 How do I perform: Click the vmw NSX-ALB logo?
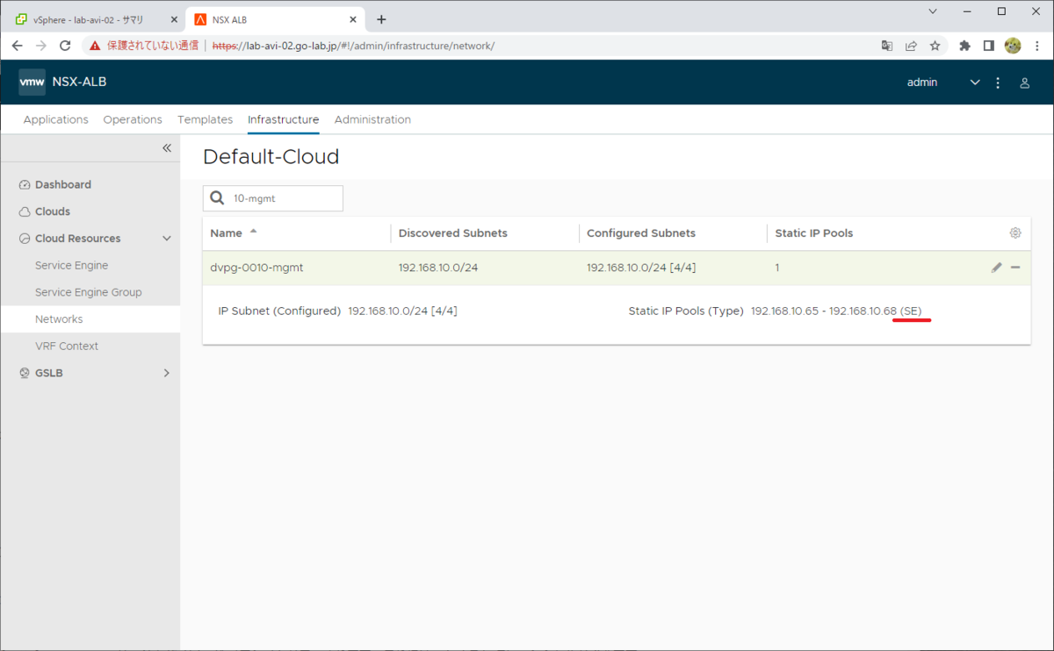point(62,82)
